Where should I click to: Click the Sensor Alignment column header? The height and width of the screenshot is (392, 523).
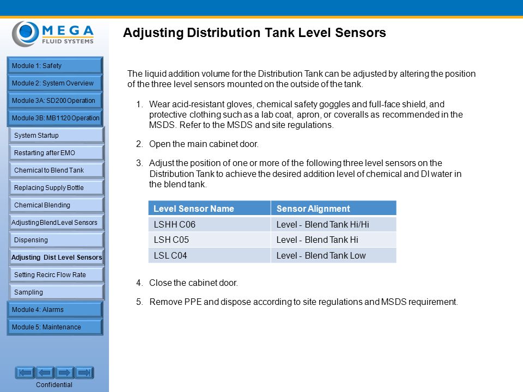tap(333, 209)
